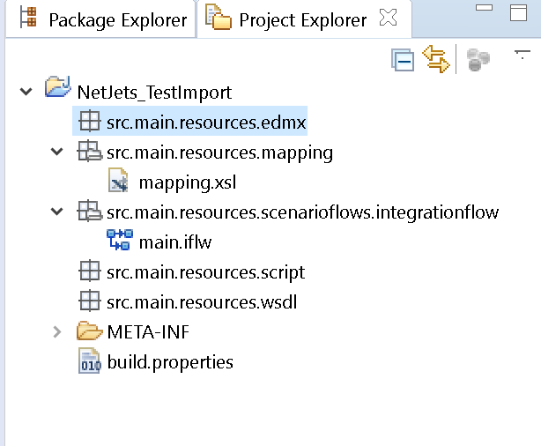Open the View Menu triangle

coord(522,55)
